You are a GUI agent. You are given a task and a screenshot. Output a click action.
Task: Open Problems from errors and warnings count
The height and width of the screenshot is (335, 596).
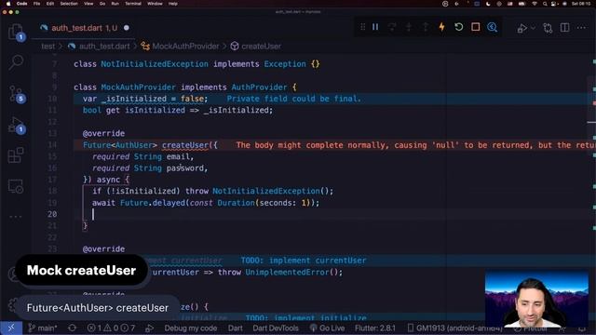click(111, 328)
